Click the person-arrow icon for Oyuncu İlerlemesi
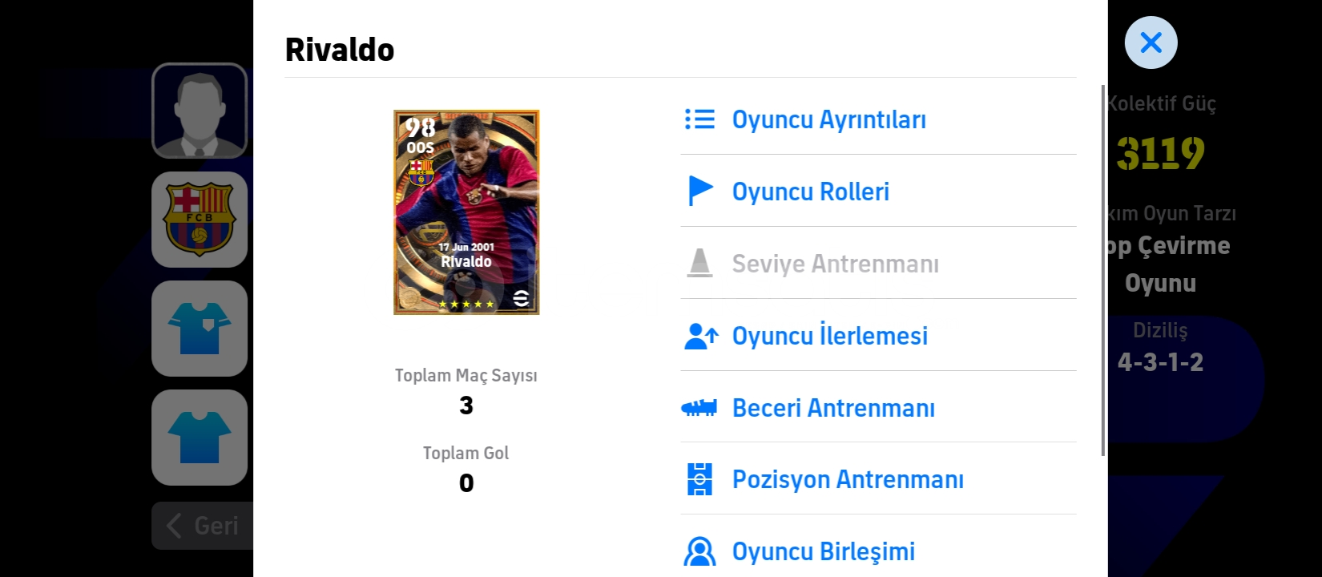The height and width of the screenshot is (577, 1322). (x=701, y=336)
